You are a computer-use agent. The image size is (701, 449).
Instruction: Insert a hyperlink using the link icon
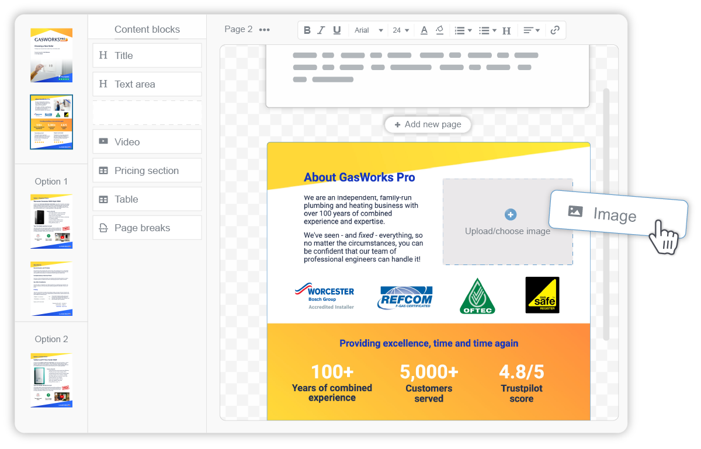click(554, 30)
